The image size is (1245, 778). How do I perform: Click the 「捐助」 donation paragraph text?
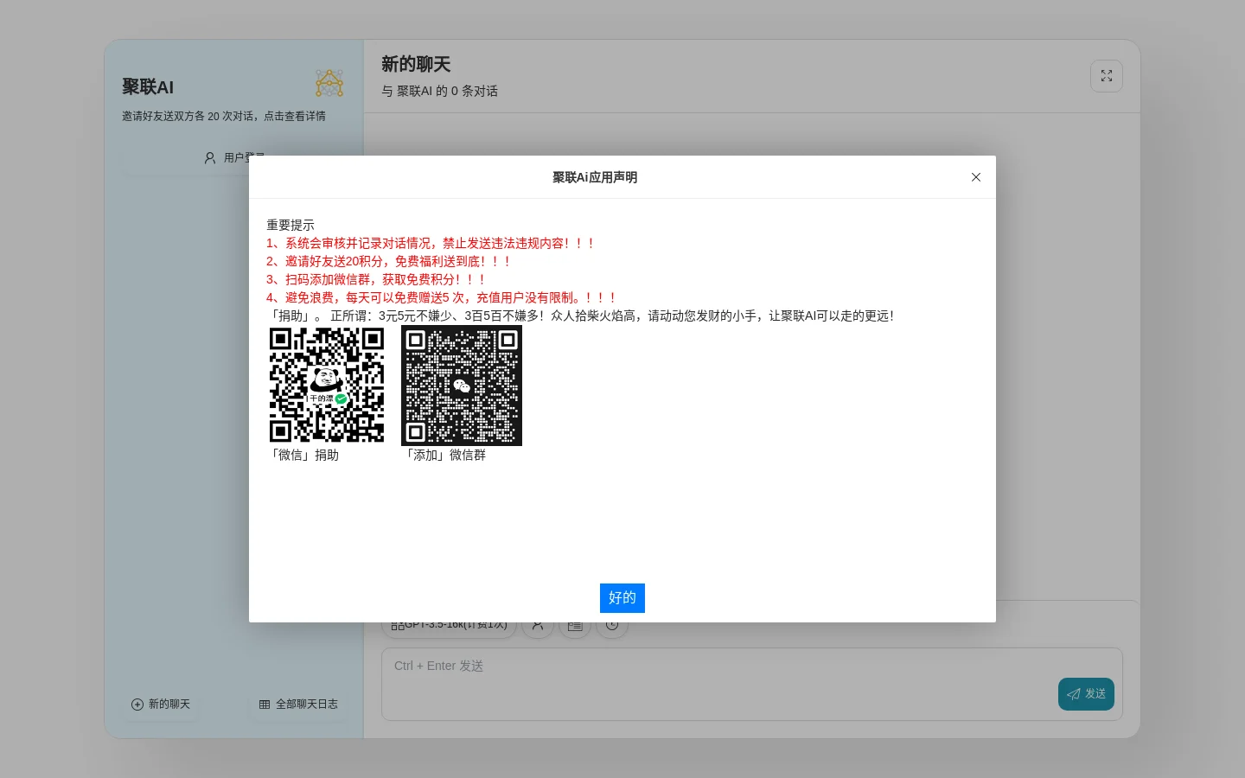[581, 316]
